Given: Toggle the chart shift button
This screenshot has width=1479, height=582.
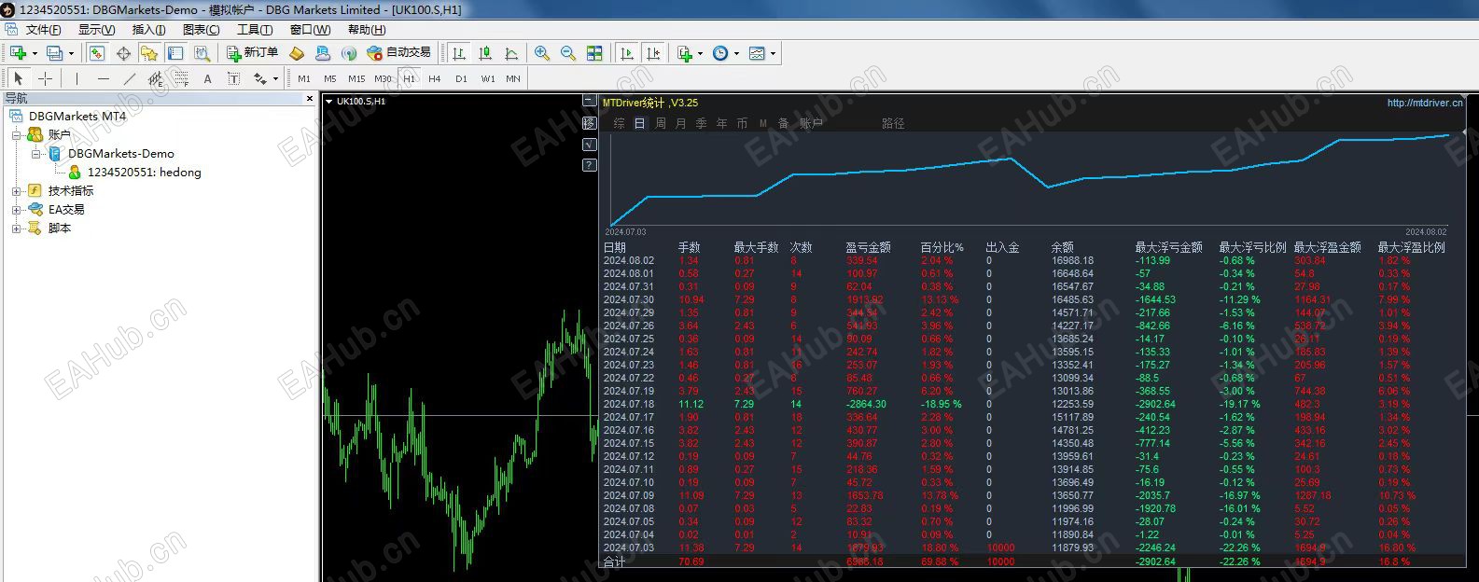Looking at the screenshot, I should 653,53.
